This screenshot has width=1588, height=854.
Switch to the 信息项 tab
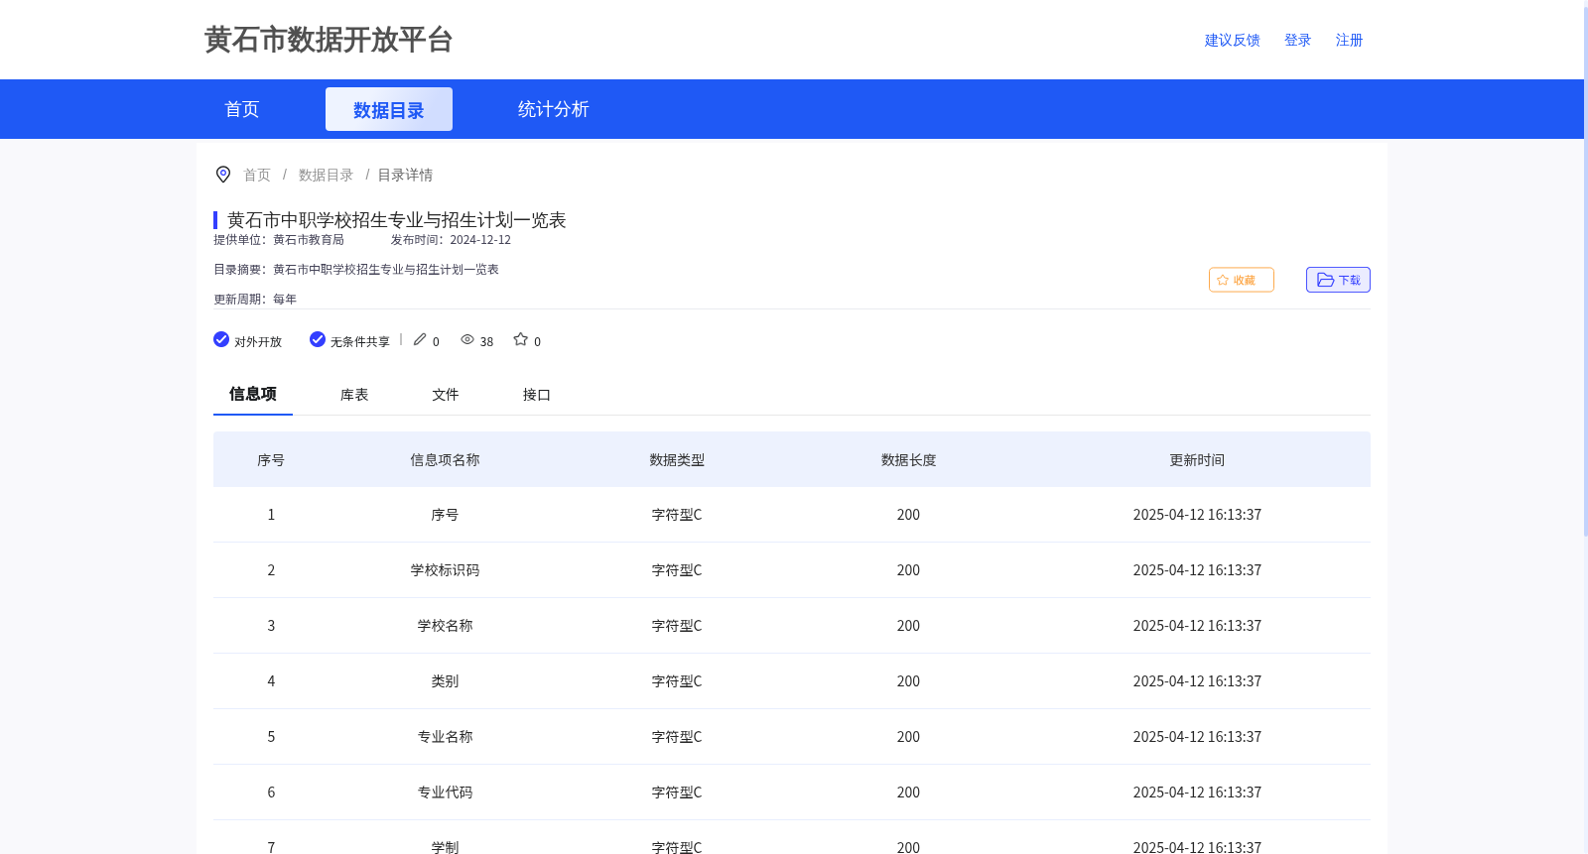click(253, 394)
